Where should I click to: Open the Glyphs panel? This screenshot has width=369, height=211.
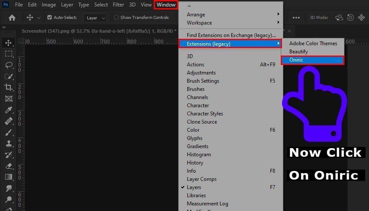231,138
